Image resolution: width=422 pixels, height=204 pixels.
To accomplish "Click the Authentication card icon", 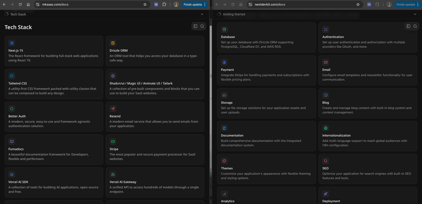I will point(326,30).
